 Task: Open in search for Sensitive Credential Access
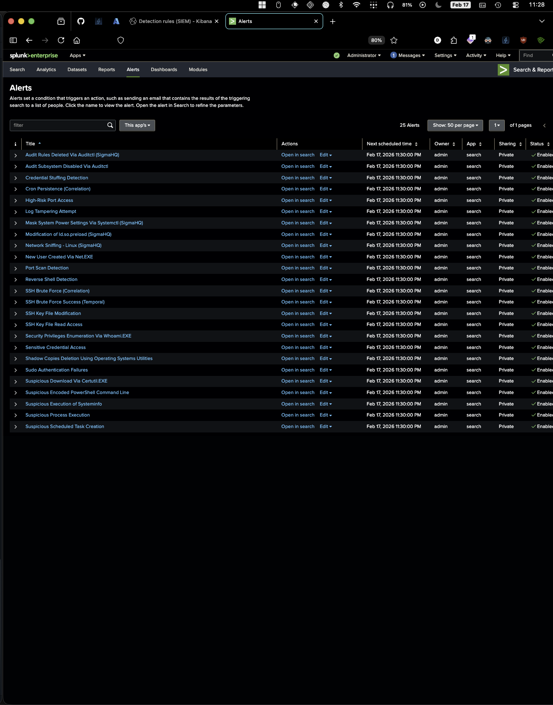click(x=298, y=348)
